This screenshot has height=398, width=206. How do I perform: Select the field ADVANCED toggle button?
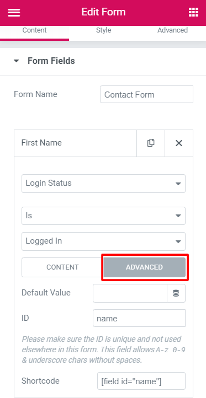pyautogui.click(x=145, y=267)
